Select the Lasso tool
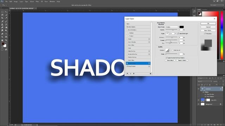This screenshot has width=225, height=126. 2,15
